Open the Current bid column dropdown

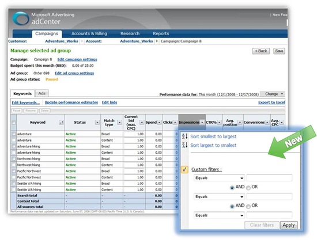[142, 123]
